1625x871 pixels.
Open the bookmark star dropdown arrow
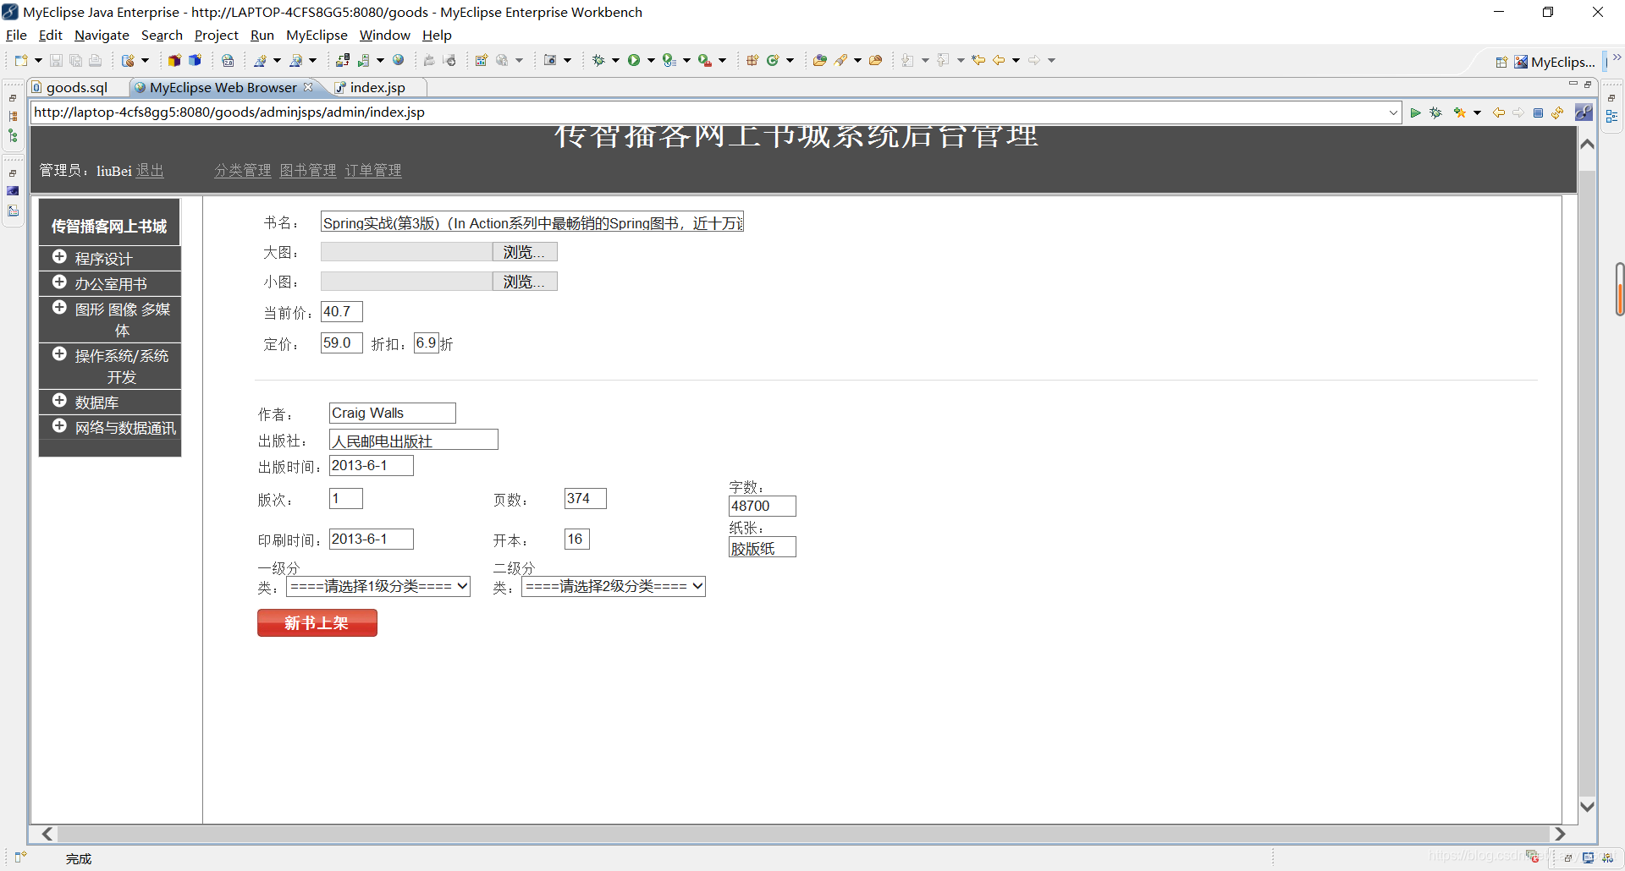point(1477,112)
